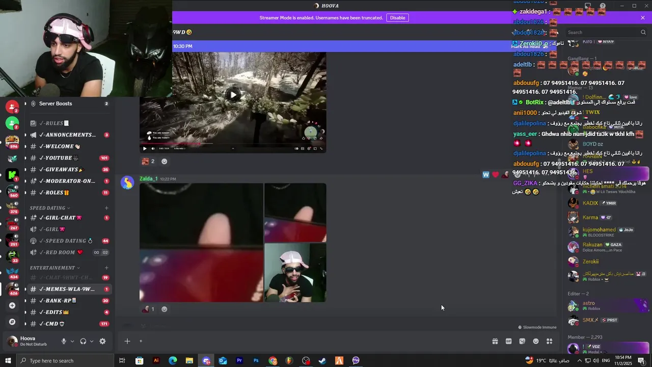Open the green Kick logo server
The image size is (652, 367).
[12, 175]
